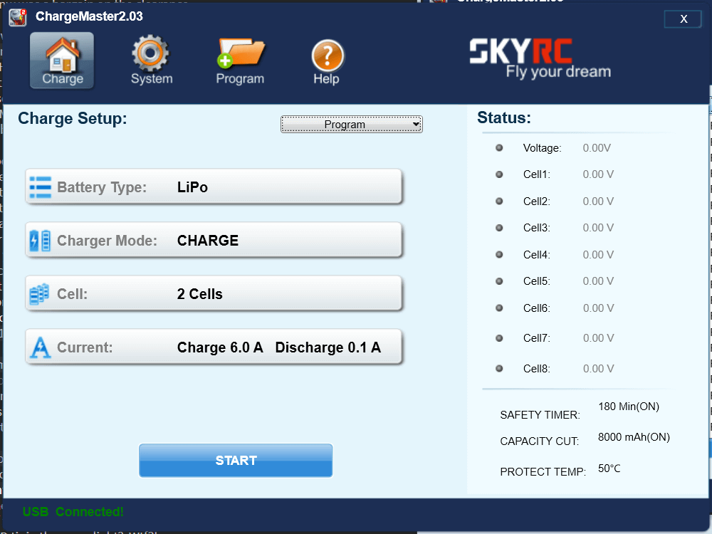
Task: Click the Current ampere 'A' icon
Action: pos(40,347)
